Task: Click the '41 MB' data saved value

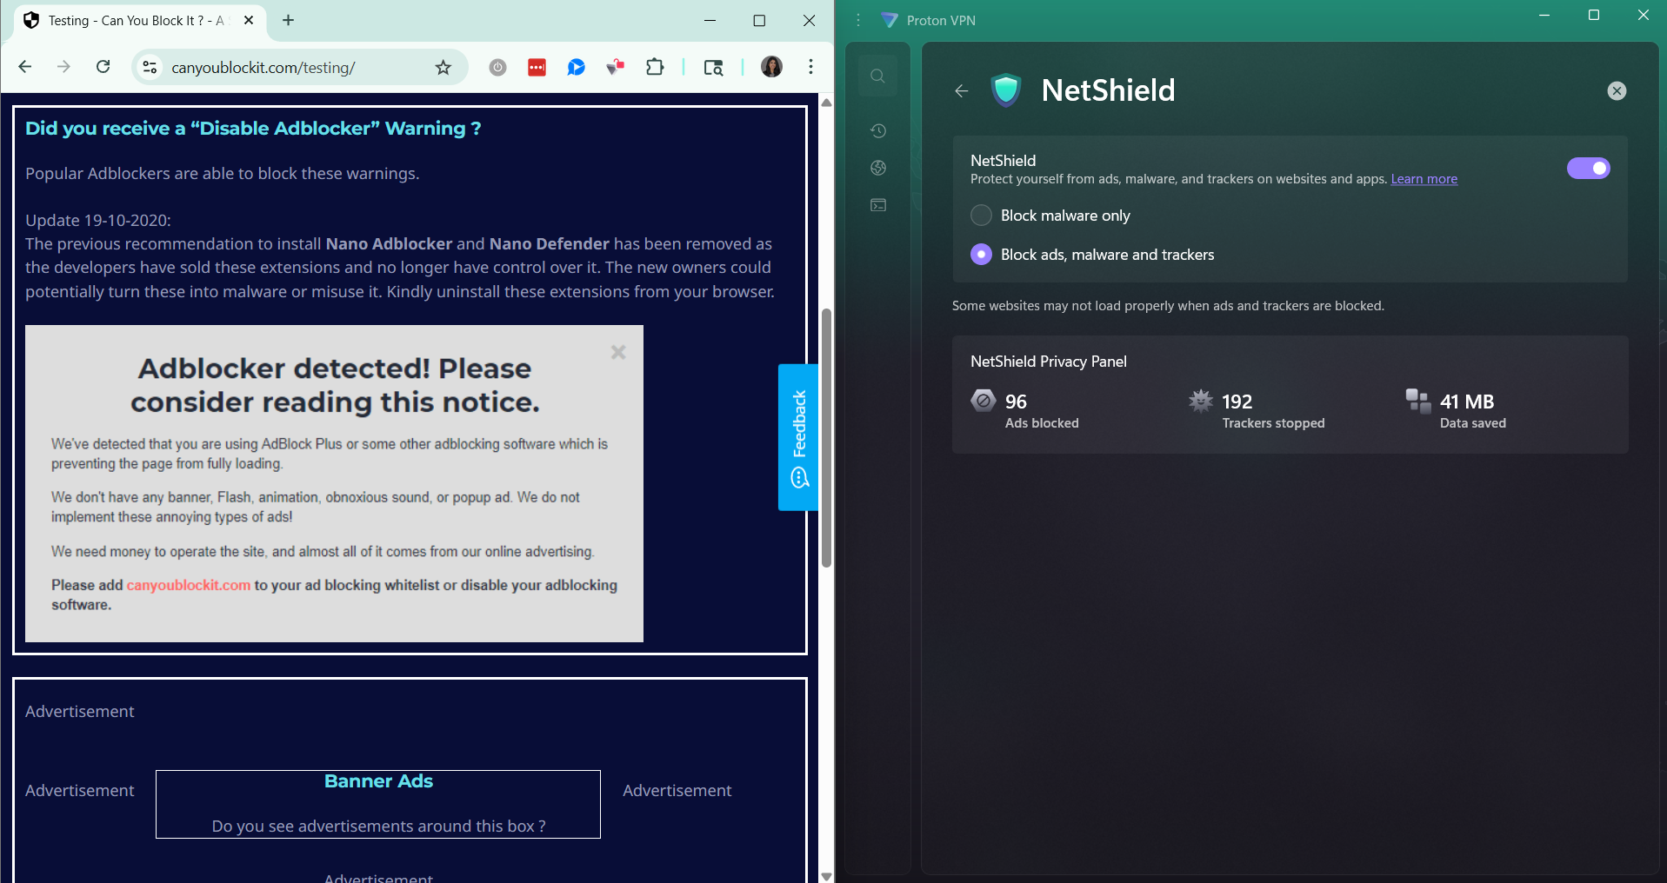Action: (1467, 402)
